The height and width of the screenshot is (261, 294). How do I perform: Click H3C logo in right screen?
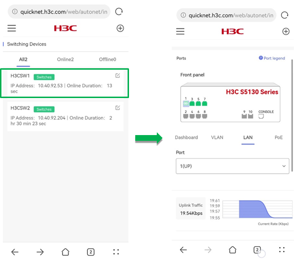233,31
